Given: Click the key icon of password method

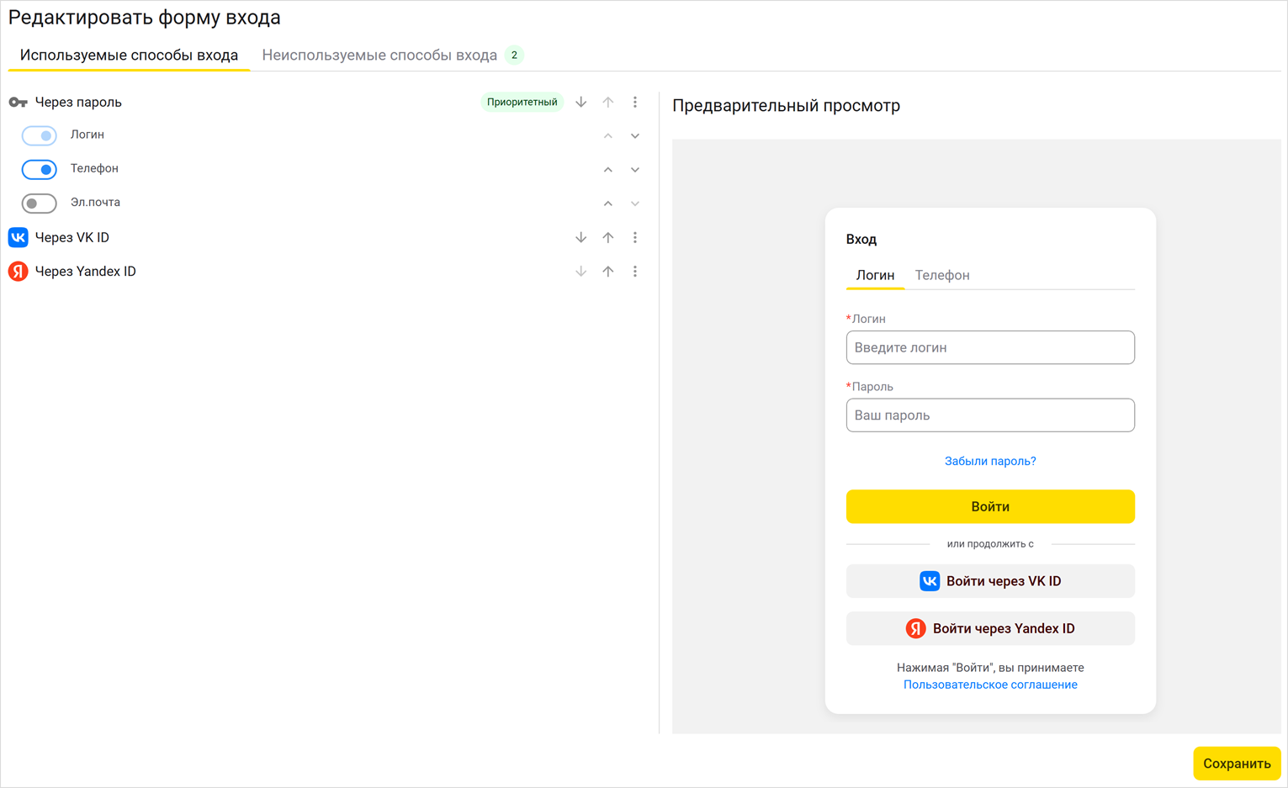Looking at the screenshot, I should tap(18, 102).
